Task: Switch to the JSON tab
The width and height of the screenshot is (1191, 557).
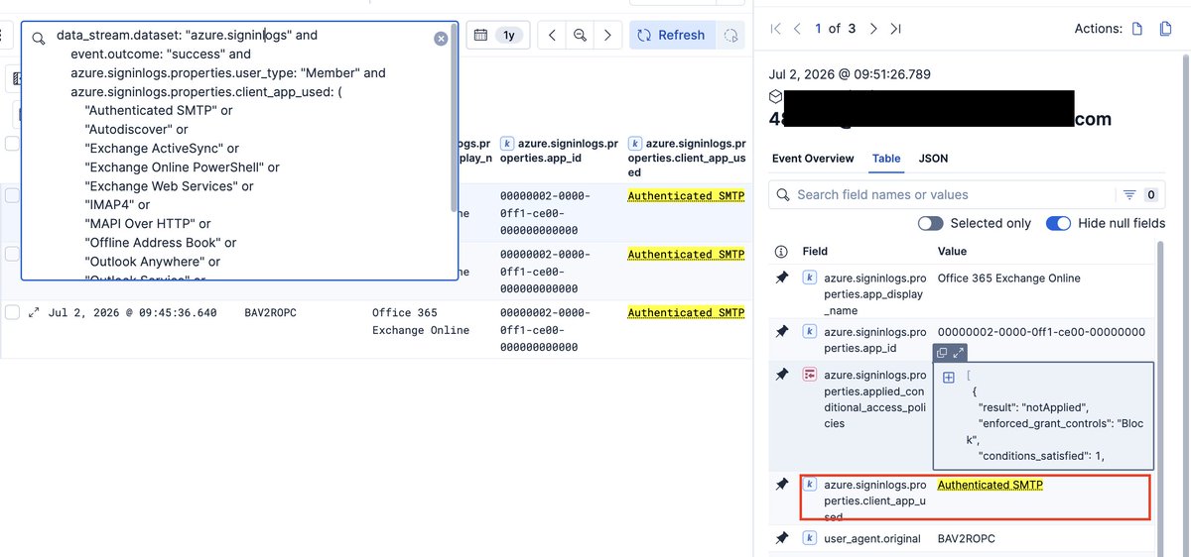Action: click(933, 159)
